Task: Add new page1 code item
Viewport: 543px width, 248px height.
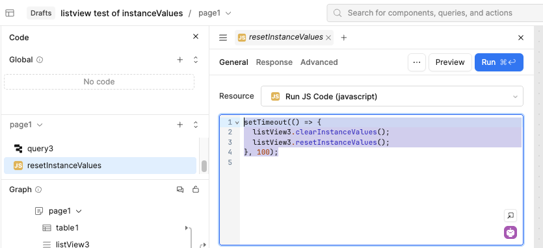Action: pos(179,125)
